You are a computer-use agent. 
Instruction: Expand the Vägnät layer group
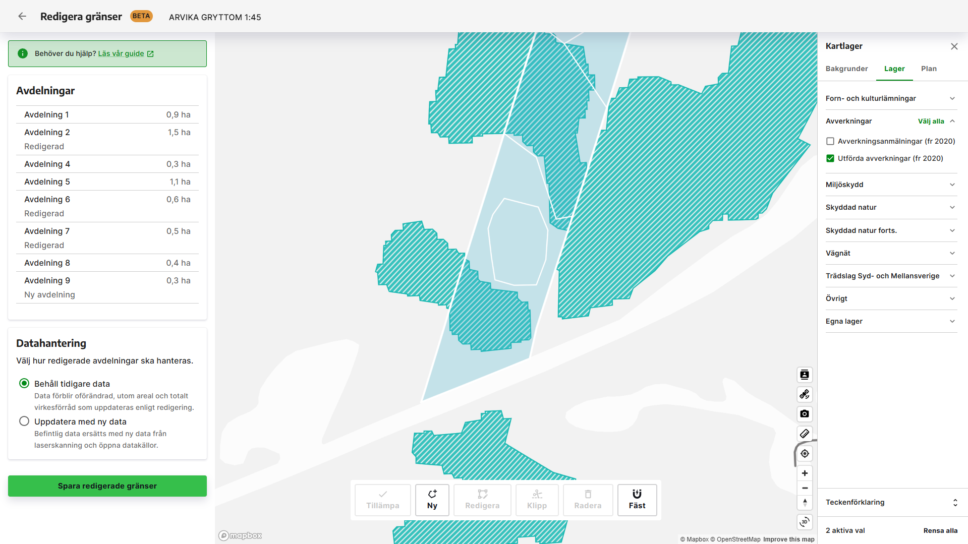click(x=891, y=253)
